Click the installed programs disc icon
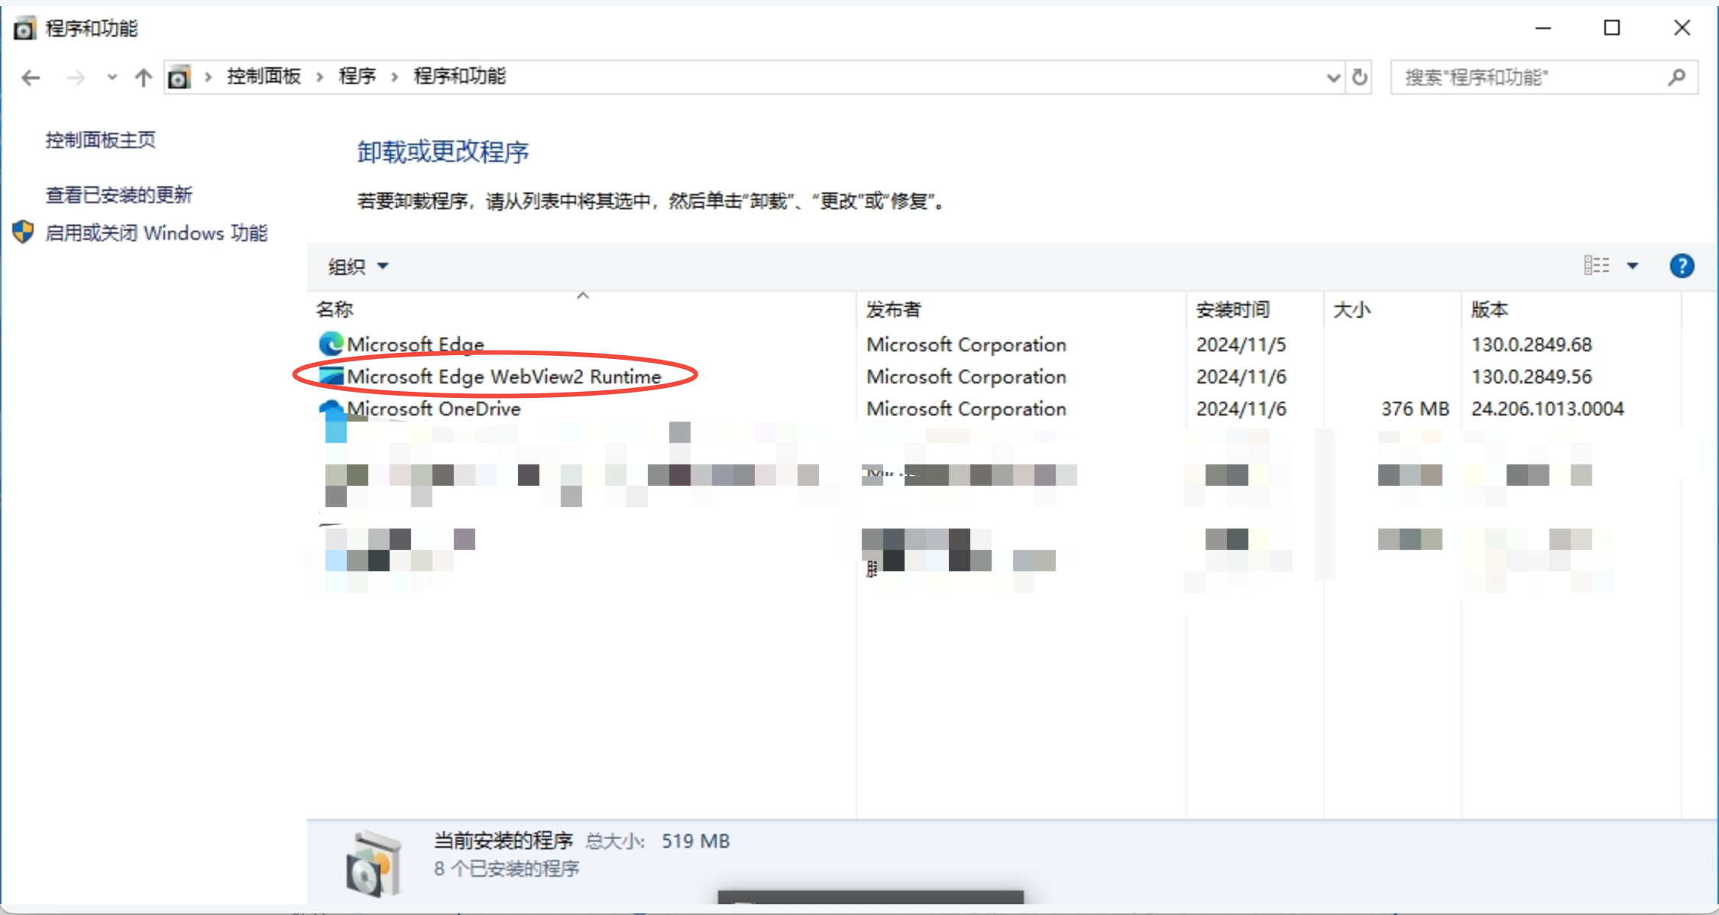This screenshot has width=1719, height=915. click(x=373, y=863)
